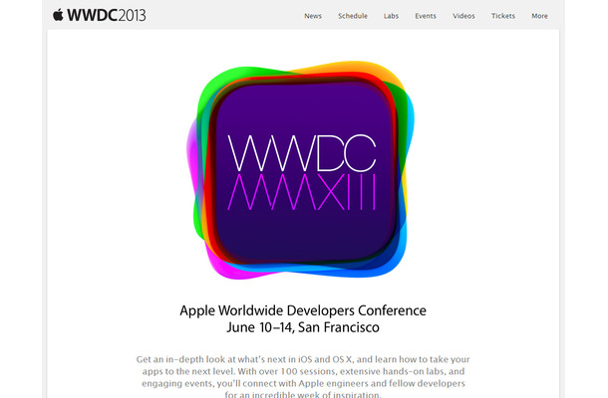Click the colorful WWDC MMXIII logo graphic

300,169
